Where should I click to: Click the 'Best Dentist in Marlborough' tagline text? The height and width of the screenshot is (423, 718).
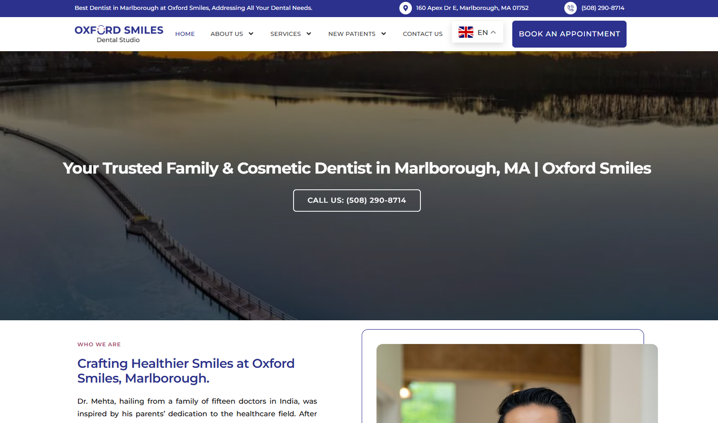pyautogui.click(x=193, y=8)
